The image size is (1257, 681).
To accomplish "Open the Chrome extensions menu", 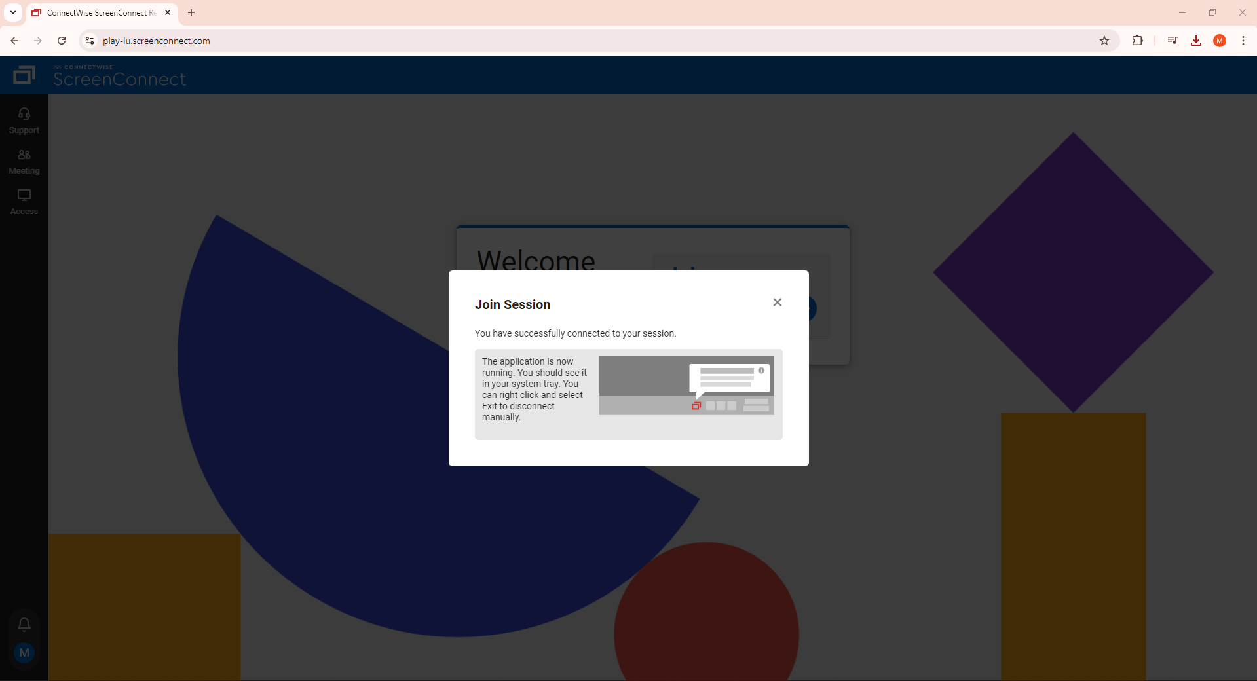I will (x=1138, y=41).
